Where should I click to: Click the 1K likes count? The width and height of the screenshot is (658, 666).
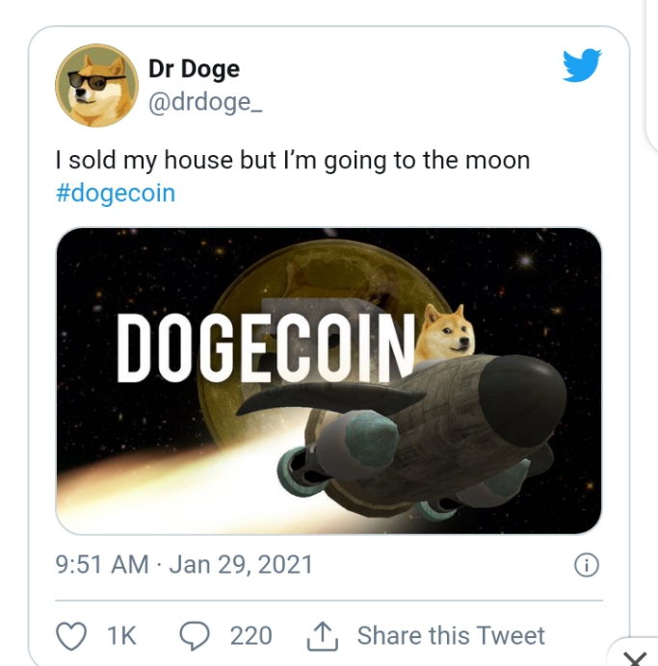tap(121, 636)
